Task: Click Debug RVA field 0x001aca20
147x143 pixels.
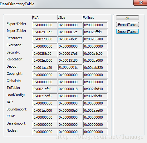Action: pos(45,68)
